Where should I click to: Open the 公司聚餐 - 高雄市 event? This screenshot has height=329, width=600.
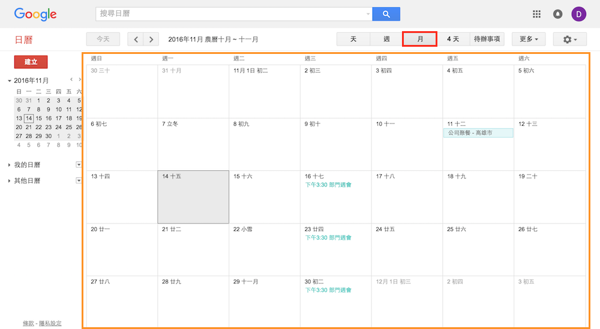click(x=478, y=133)
